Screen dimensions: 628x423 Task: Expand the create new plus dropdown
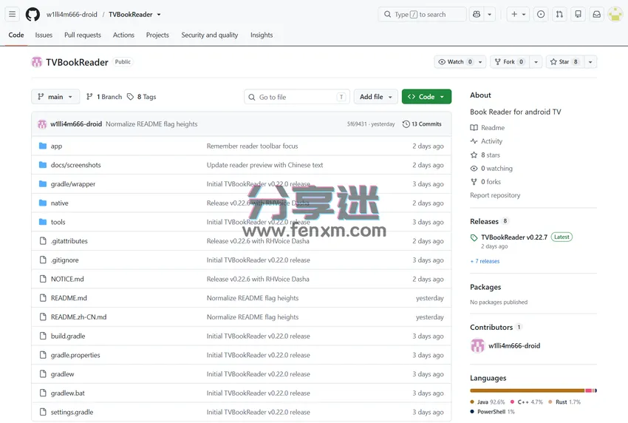point(518,15)
